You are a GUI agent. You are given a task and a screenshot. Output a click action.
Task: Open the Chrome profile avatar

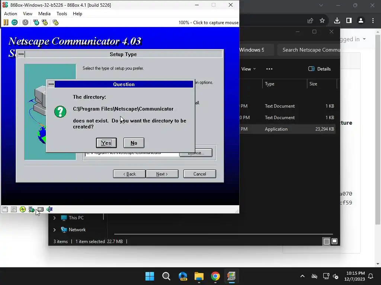(x=361, y=21)
